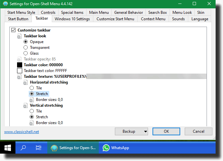Viewport: 223px width, 161px height.
Task: Select the Glass taskbar look
Action: [26, 53]
